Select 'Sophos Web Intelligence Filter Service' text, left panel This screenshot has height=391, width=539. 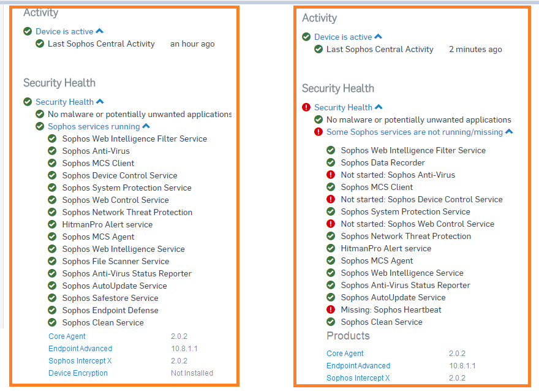point(135,139)
